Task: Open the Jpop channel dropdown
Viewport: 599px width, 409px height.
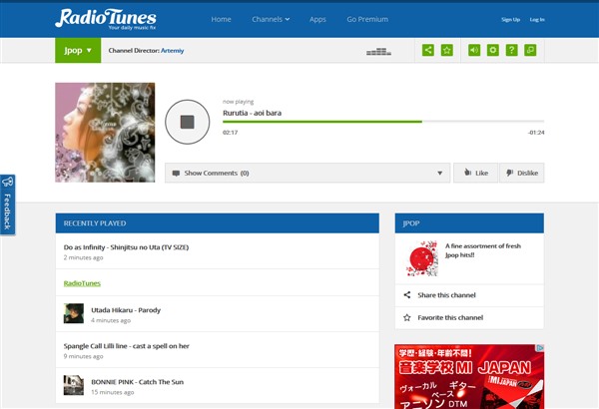Action: pyautogui.click(x=78, y=50)
